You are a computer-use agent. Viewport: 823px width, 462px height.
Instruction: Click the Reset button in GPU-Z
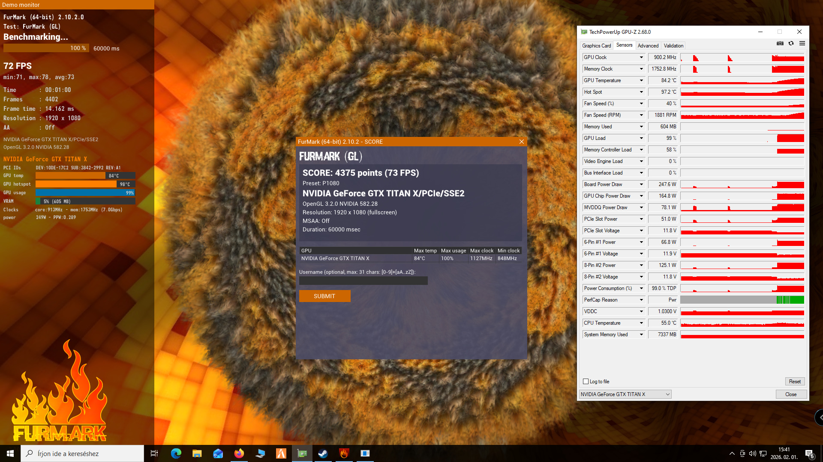(x=795, y=382)
